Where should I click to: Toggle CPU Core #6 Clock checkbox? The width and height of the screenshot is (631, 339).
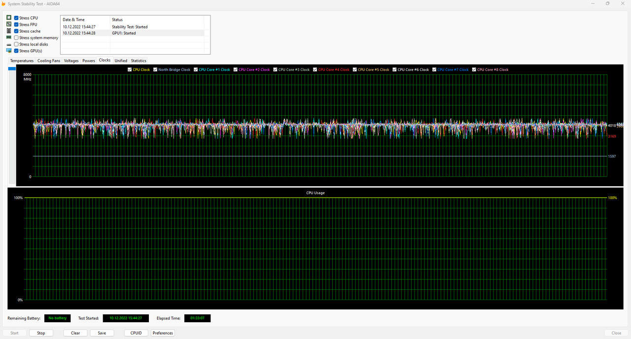point(395,69)
